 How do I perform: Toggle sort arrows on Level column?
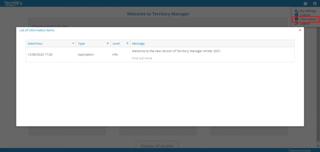point(127,44)
